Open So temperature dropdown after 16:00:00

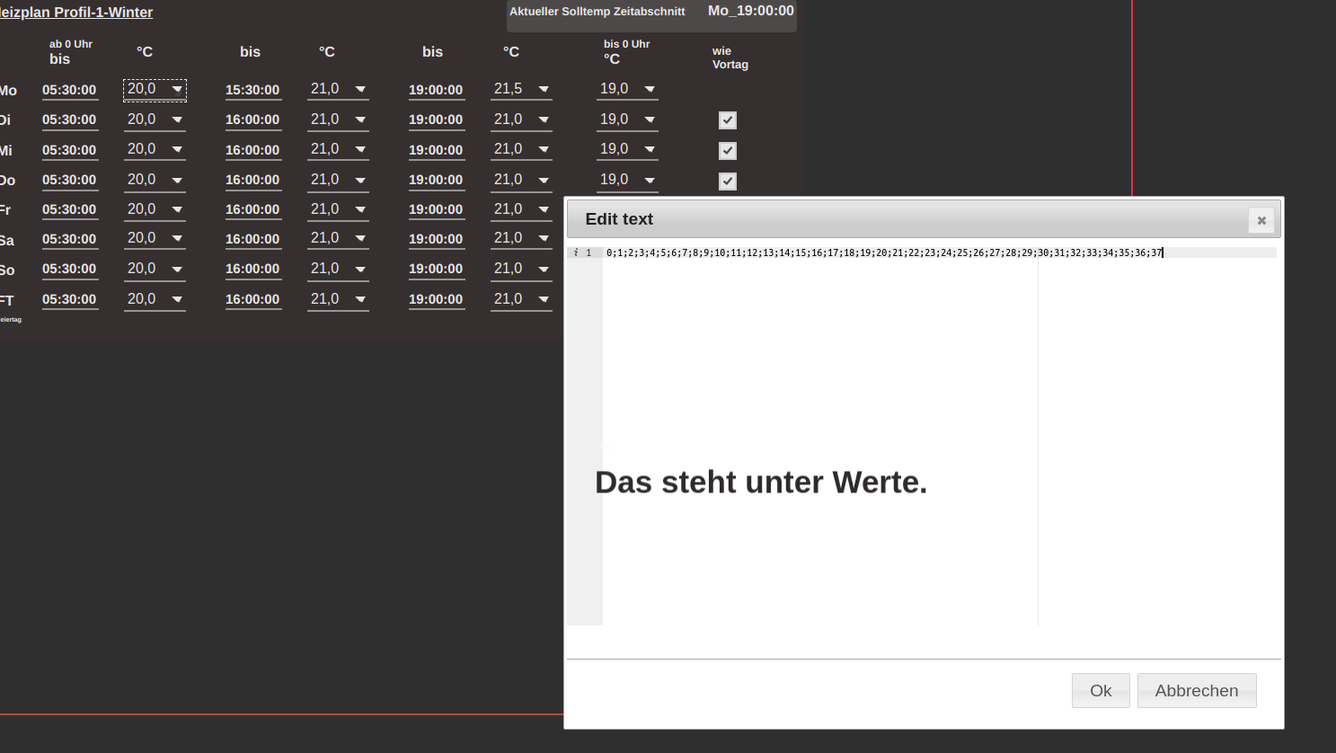(338, 269)
